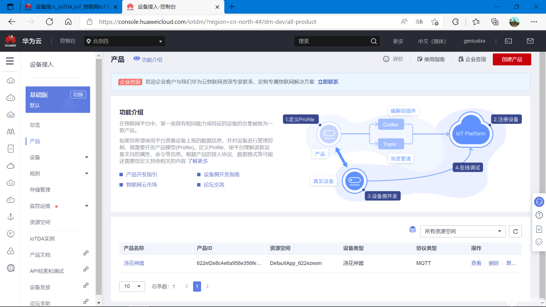
Task: Open customer service headset icon
Action: click(539, 202)
